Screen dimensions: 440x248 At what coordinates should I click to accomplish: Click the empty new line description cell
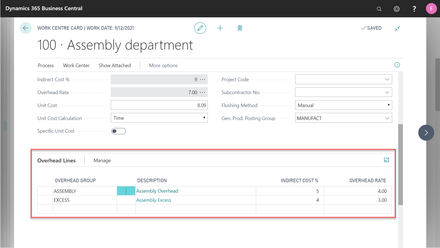(196, 209)
